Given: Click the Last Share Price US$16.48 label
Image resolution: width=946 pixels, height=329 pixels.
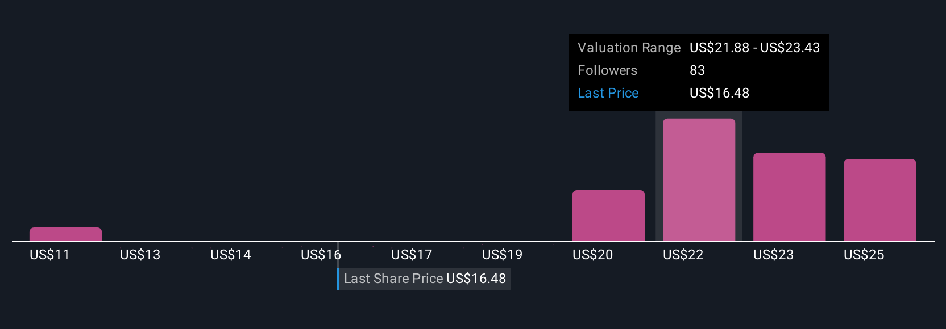Looking at the screenshot, I should [424, 279].
